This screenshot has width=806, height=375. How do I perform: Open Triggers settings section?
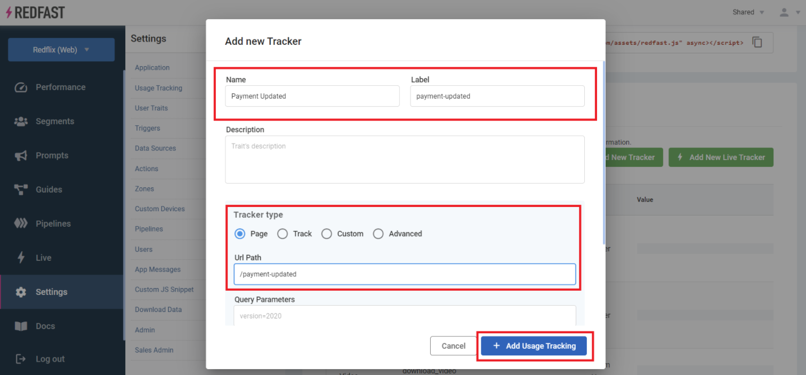(147, 129)
